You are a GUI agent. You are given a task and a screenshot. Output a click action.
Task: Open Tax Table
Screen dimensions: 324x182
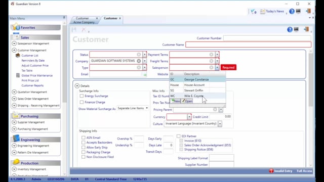(27, 70)
